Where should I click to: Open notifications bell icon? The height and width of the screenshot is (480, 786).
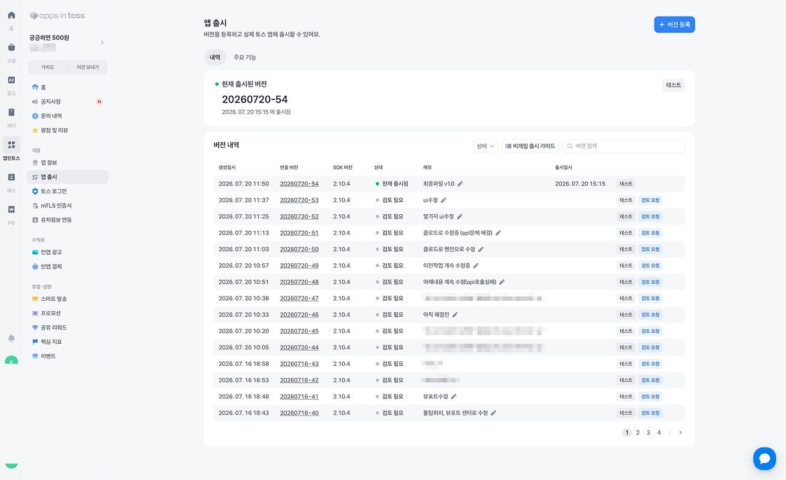click(11, 338)
